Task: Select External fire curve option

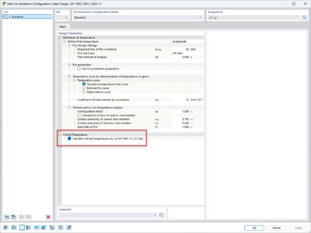Action: click(x=84, y=88)
